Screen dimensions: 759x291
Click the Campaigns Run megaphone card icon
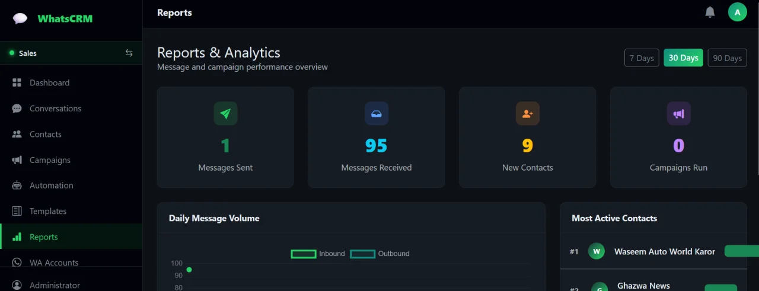(679, 113)
